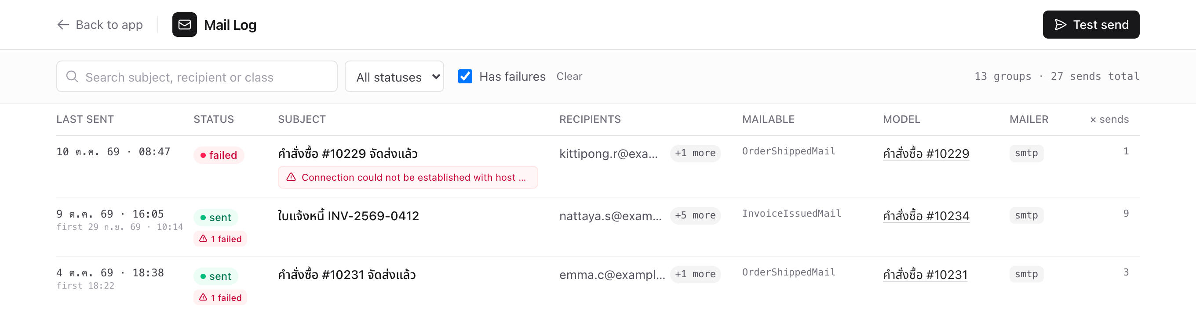Click the Connection could not be established error
The width and height of the screenshot is (1196, 329).
[408, 177]
